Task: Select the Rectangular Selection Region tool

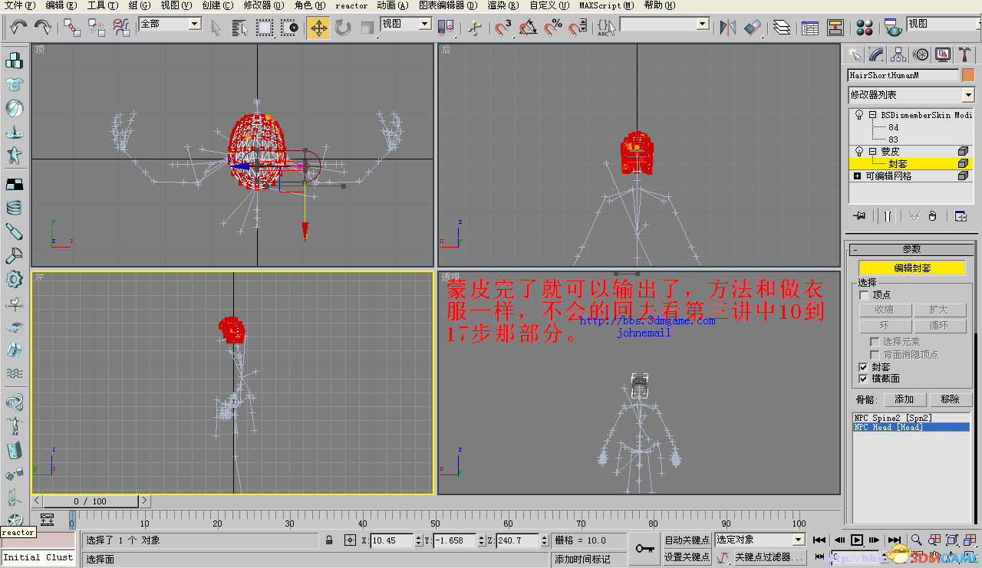Action: tap(265, 28)
